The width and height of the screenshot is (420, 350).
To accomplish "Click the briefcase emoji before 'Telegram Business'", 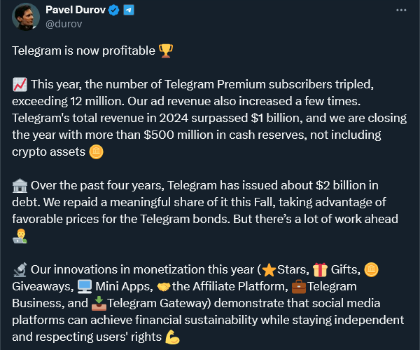I will click(298, 287).
